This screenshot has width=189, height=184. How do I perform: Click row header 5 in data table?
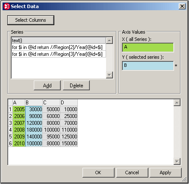click(x=10, y=137)
